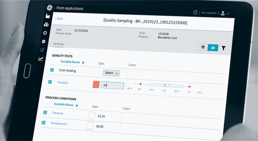Click the left red limit marker
Screen dimensions: 258x141
click(140, 84)
